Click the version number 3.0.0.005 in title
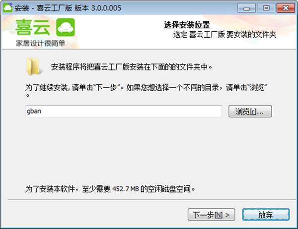Viewport: 298px width, 229px height. click(106, 8)
